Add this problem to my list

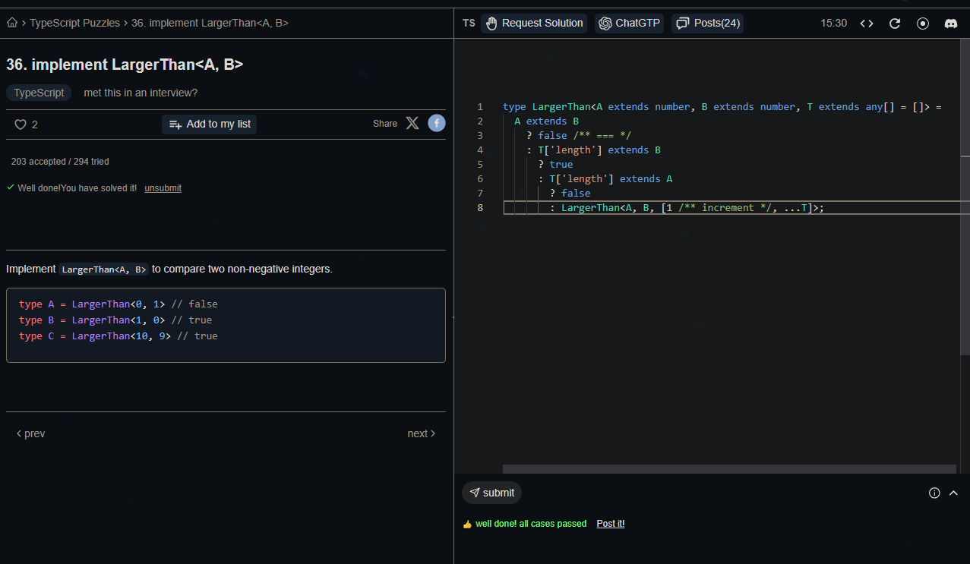click(209, 124)
